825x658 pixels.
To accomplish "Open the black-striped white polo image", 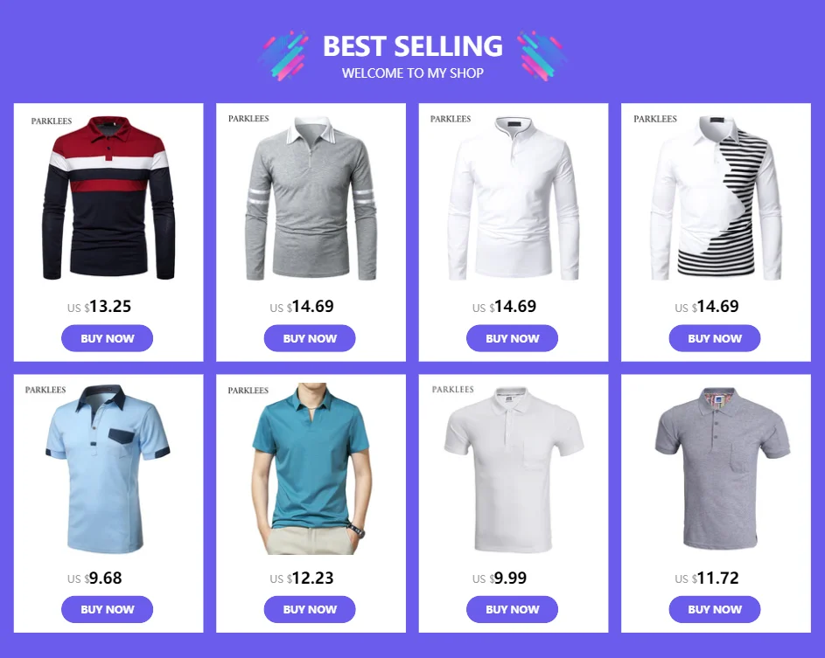I will coord(717,197).
